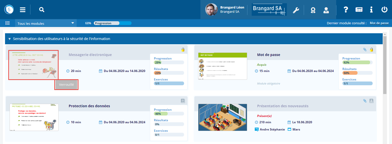Open the hamburger main menu
The height and width of the screenshot is (144, 392).
(23, 10)
